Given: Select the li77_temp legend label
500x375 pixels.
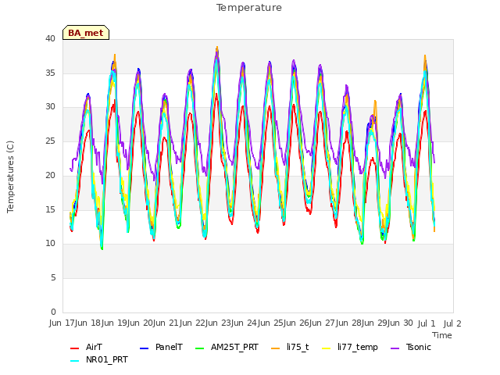Looking at the screenshot, I should (x=358, y=347).
